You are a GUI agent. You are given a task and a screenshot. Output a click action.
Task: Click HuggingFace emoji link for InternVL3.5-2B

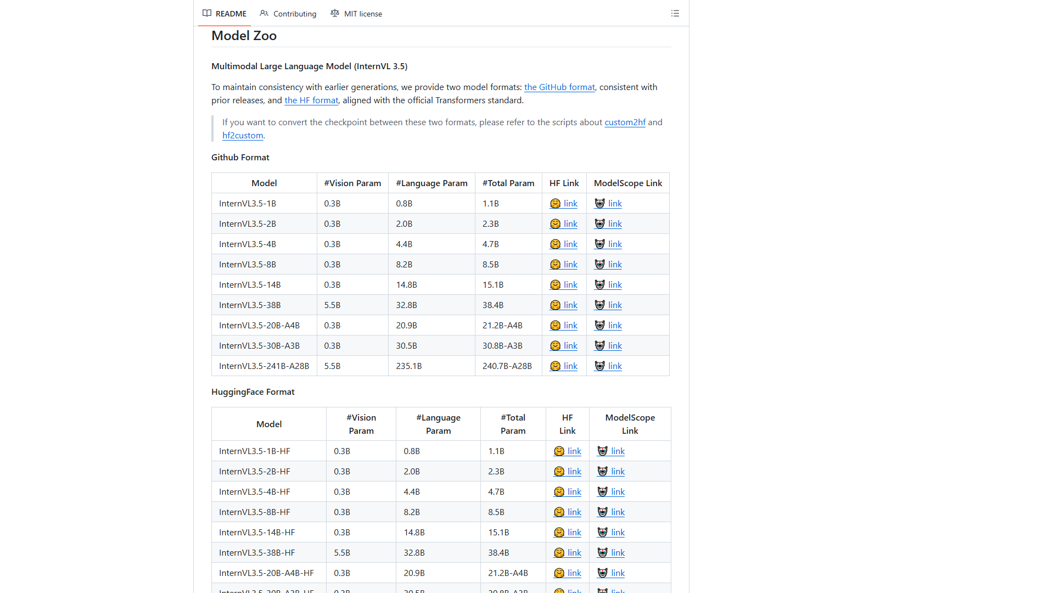pyautogui.click(x=564, y=223)
